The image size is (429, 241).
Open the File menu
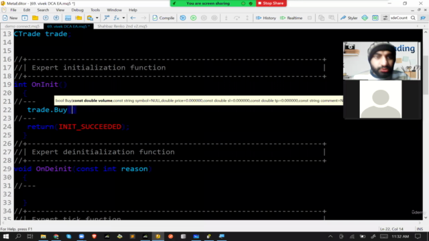pos(13,10)
